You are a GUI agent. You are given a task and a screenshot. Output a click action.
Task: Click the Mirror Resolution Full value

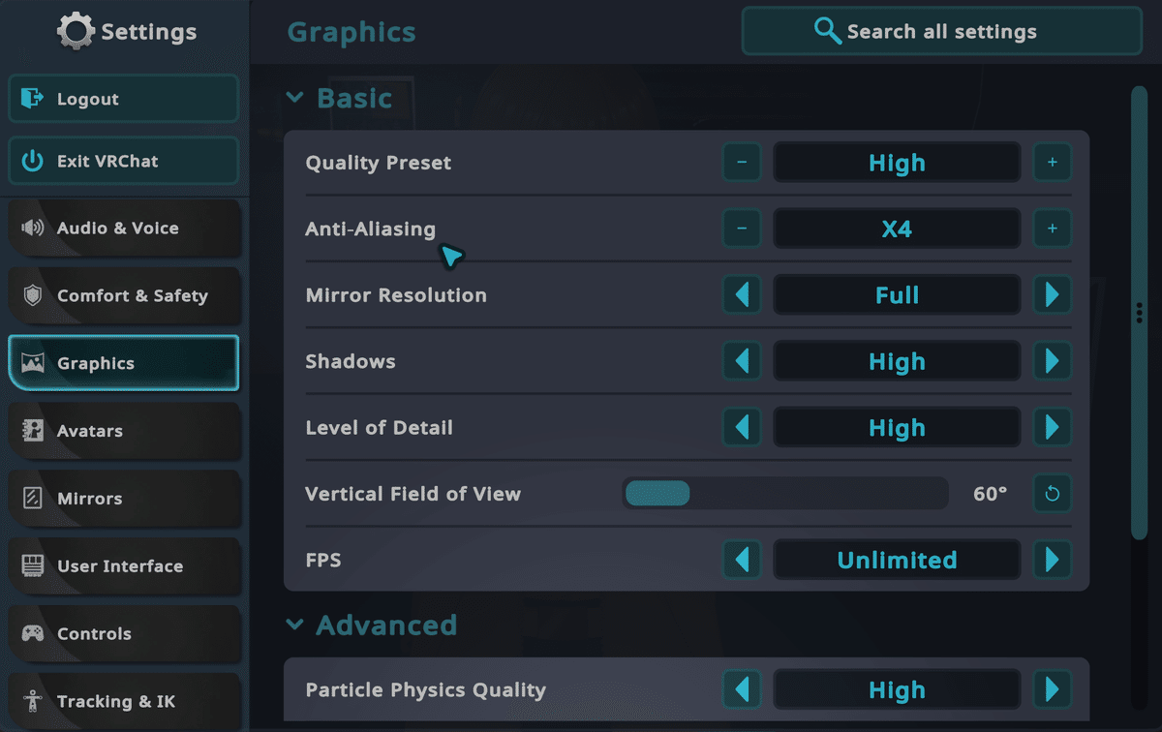pyautogui.click(x=897, y=295)
